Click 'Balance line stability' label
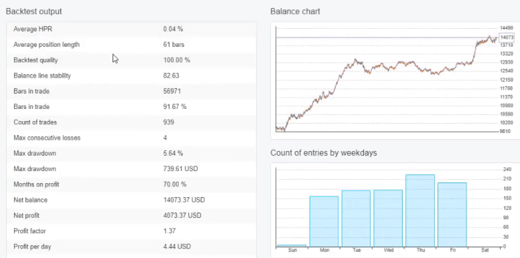This screenshot has width=520, height=258. 42,76
